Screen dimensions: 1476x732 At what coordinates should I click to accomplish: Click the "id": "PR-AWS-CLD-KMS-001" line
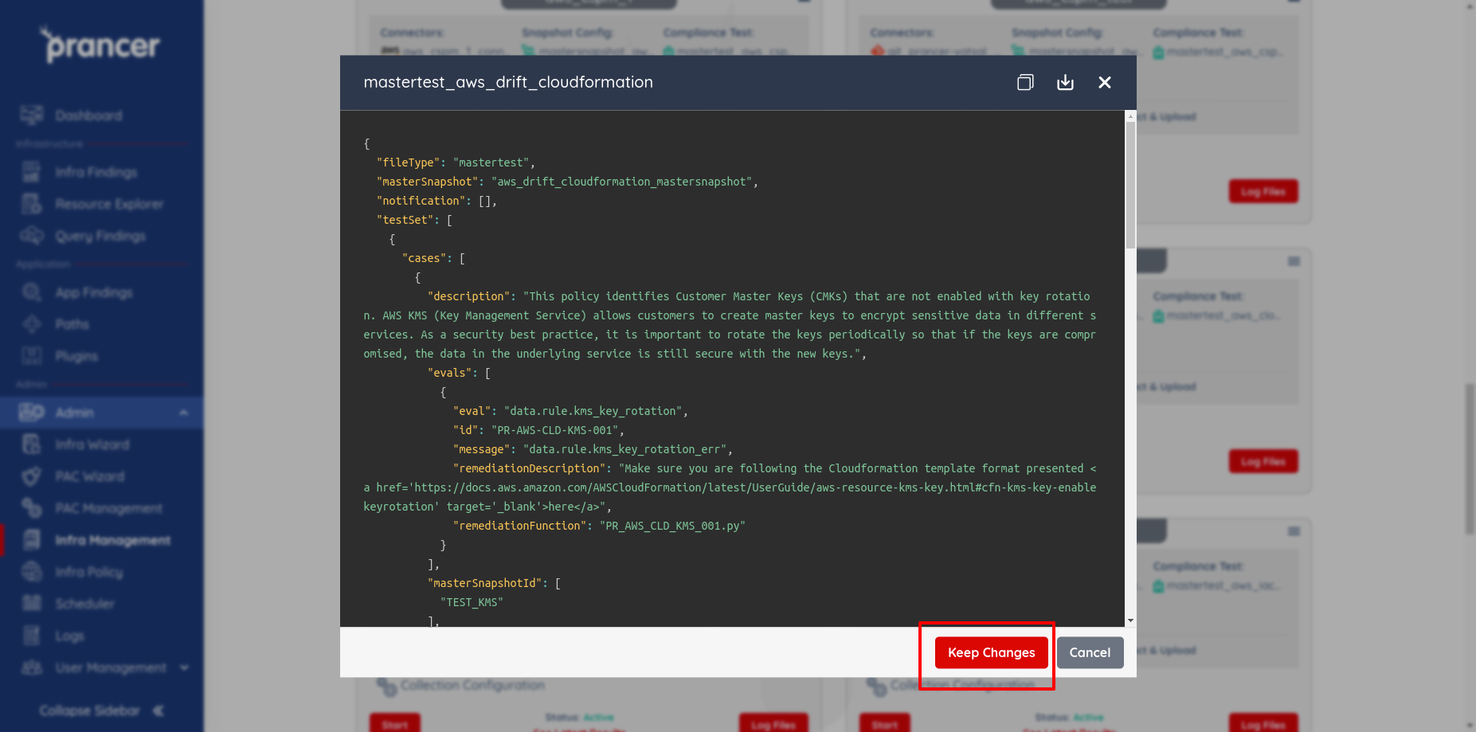[x=538, y=430]
